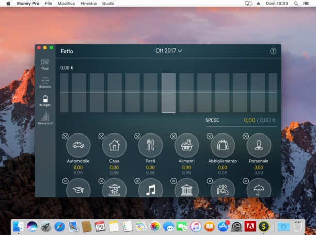The width and height of the screenshot is (316, 235).
Task: Remove the Pasti category with its X
Action: pos(137,136)
